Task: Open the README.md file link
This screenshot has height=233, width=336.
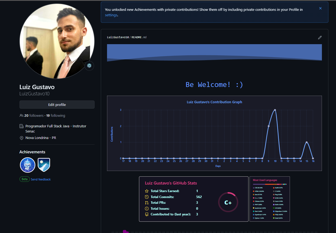Action: [139, 37]
